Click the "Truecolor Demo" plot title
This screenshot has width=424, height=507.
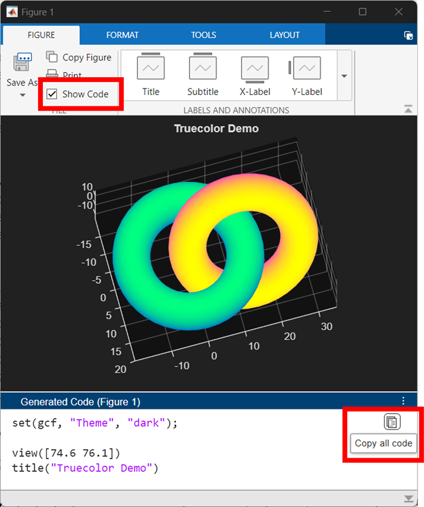[216, 128]
